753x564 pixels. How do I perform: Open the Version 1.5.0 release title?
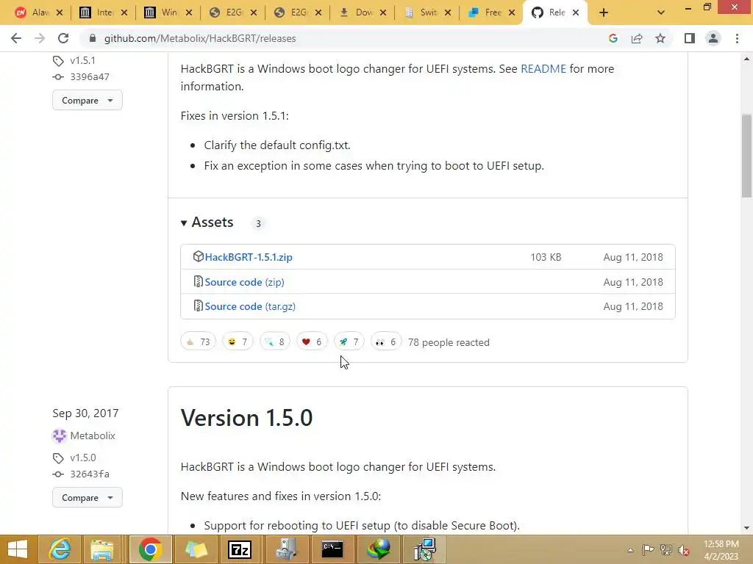(246, 418)
